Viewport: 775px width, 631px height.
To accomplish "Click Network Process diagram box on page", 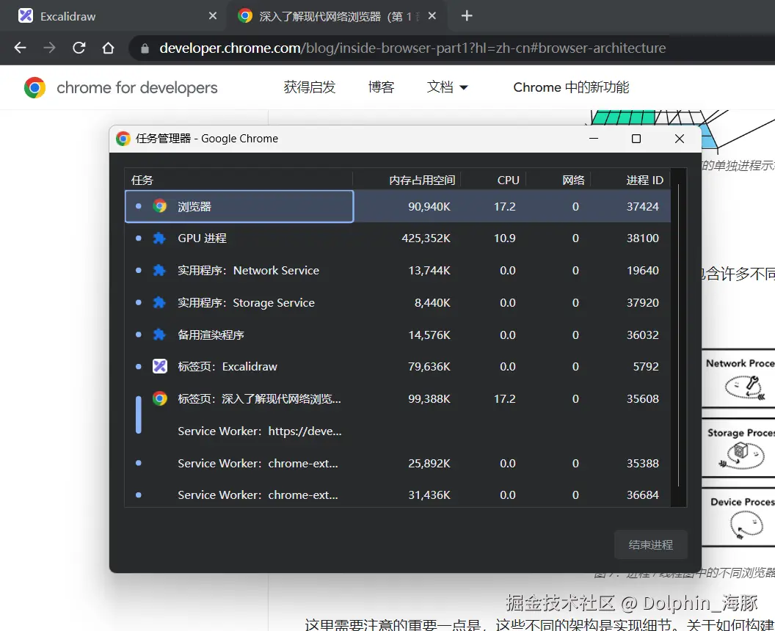I will [738, 378].
